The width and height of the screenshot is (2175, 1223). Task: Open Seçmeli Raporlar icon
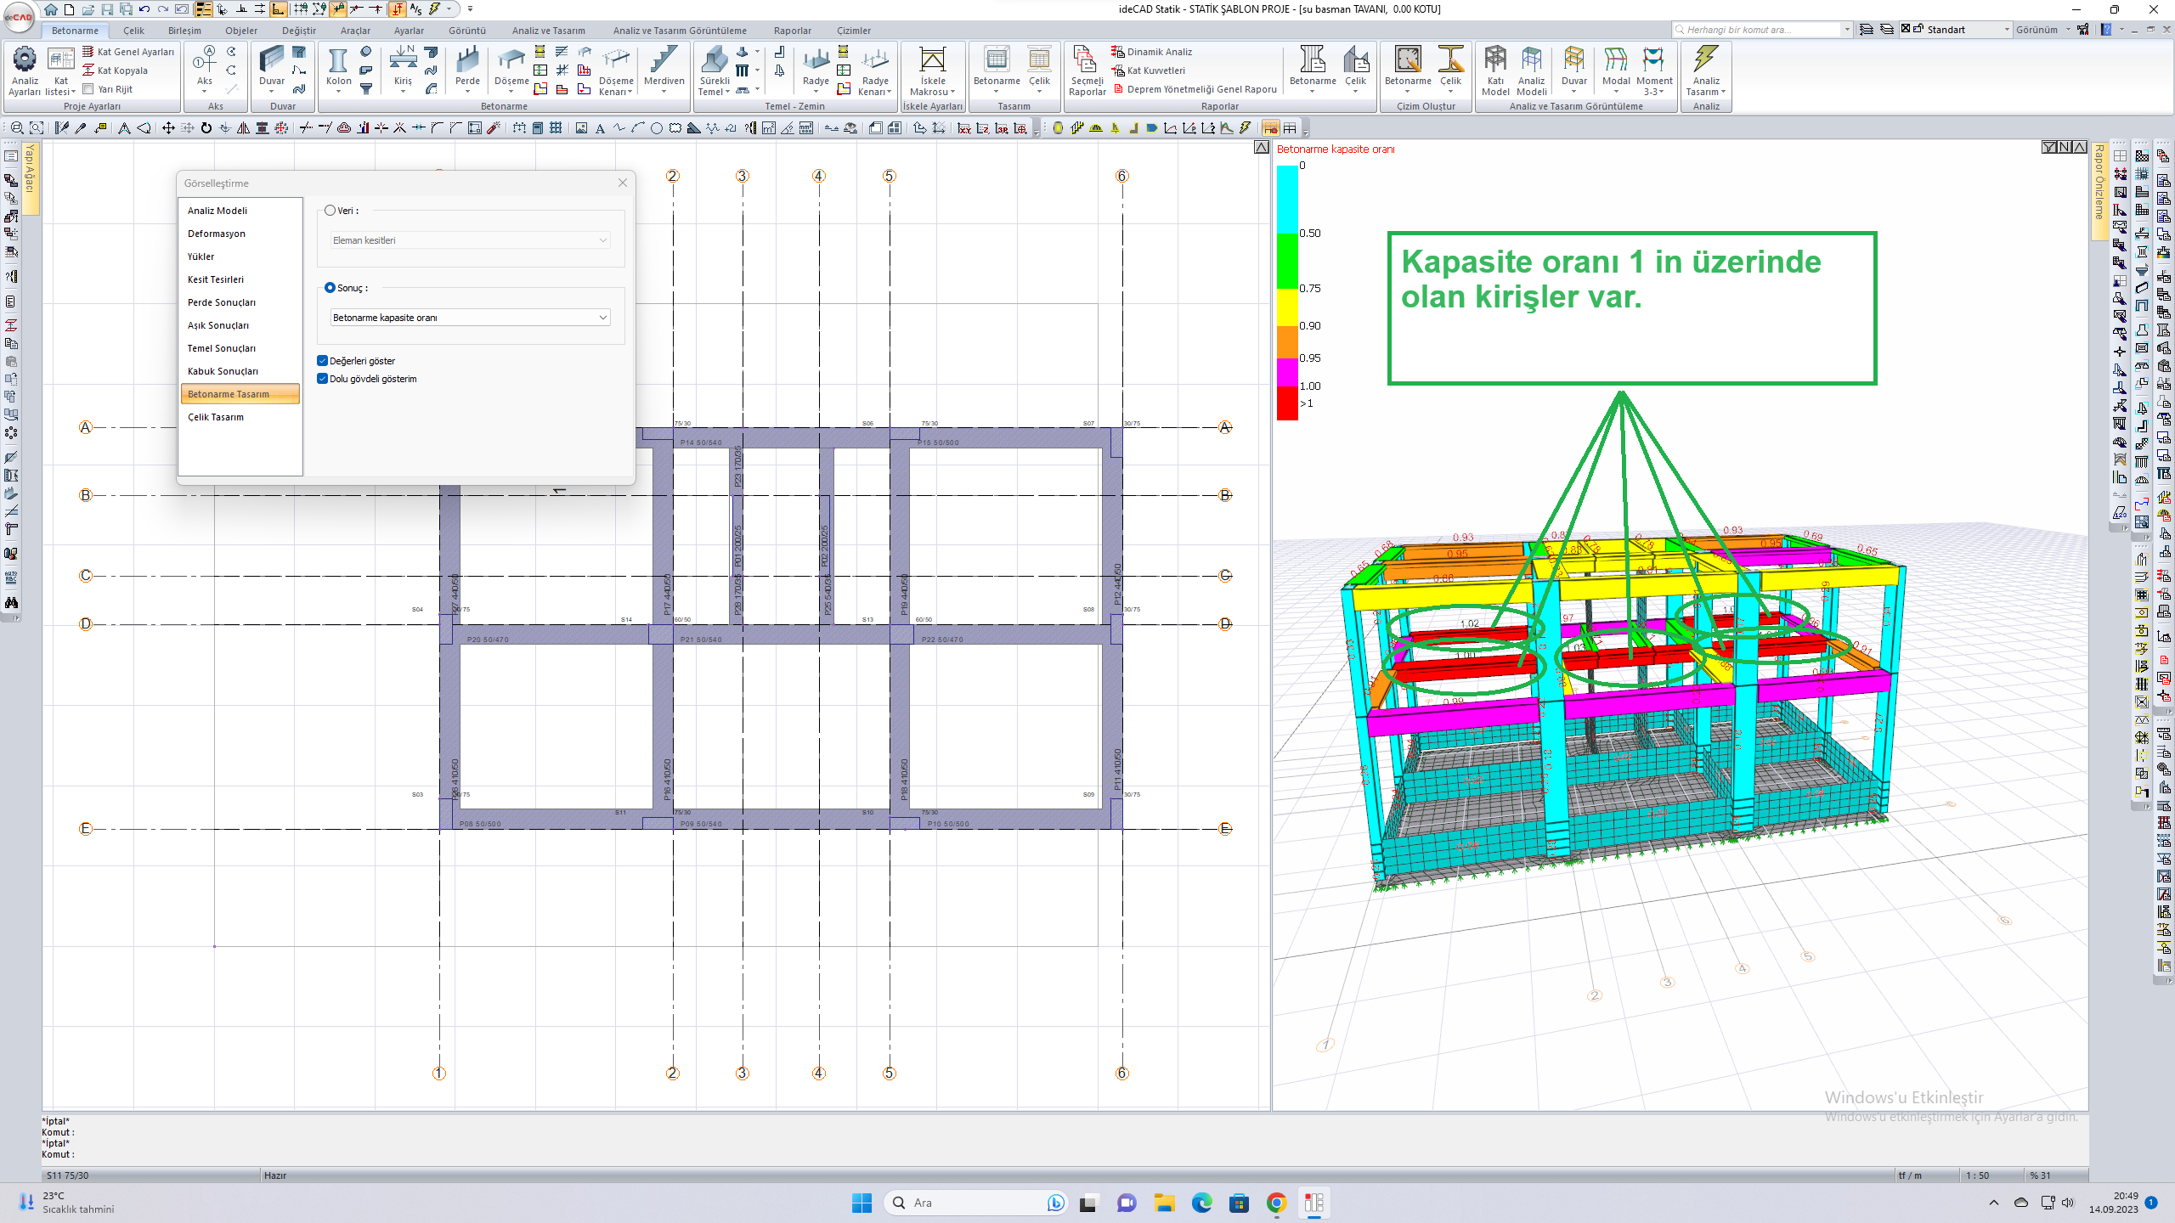point(1087,70)
